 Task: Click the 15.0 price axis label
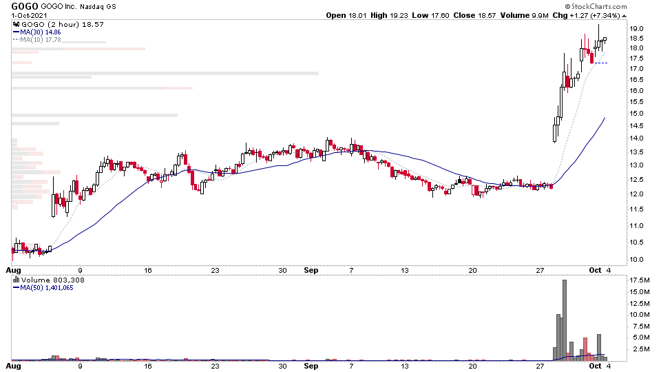(636, 114)
